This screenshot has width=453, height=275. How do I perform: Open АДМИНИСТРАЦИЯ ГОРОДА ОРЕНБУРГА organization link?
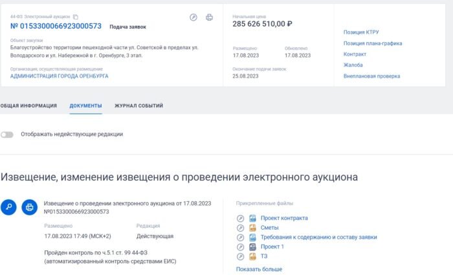pyautogui.click(x=60, y=76)
